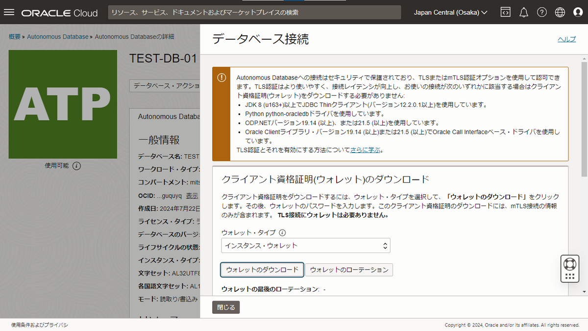
Task: Click データベース・アクション button behind panel
Action: click(165, 85)
